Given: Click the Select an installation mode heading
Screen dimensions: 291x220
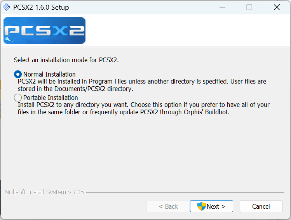Looking at the screenshot, I should [x=66, y=60].
